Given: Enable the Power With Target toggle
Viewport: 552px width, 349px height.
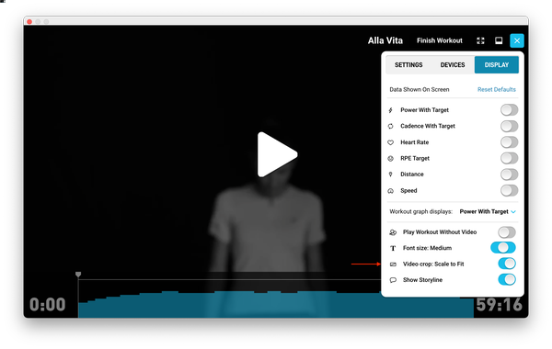Looking at the screenshot, I should (509, 110).
